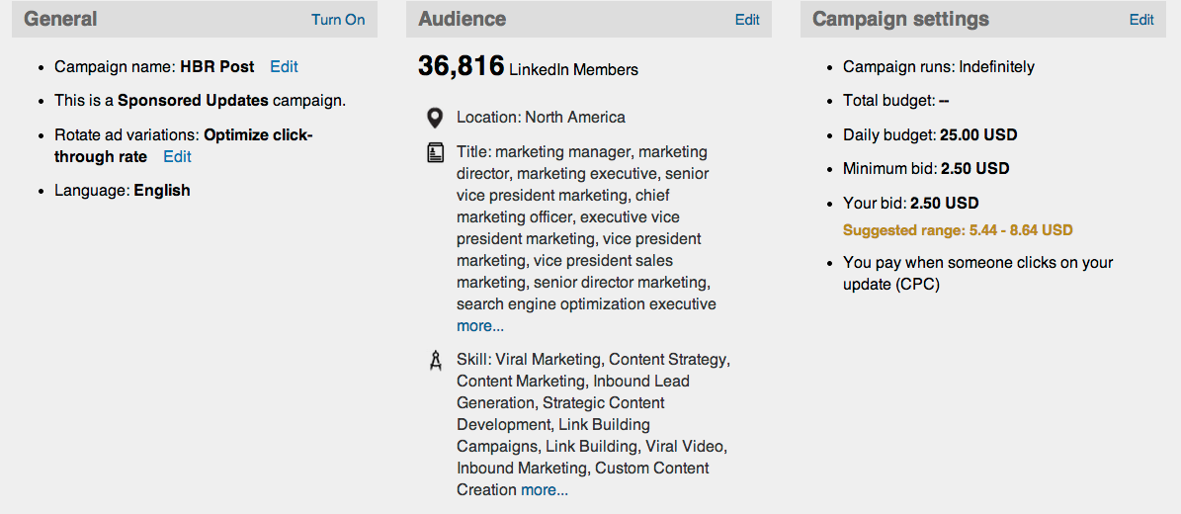Edit the campaign name HBR Post
The image size is (1181, 514).
[x=284, y=66]
